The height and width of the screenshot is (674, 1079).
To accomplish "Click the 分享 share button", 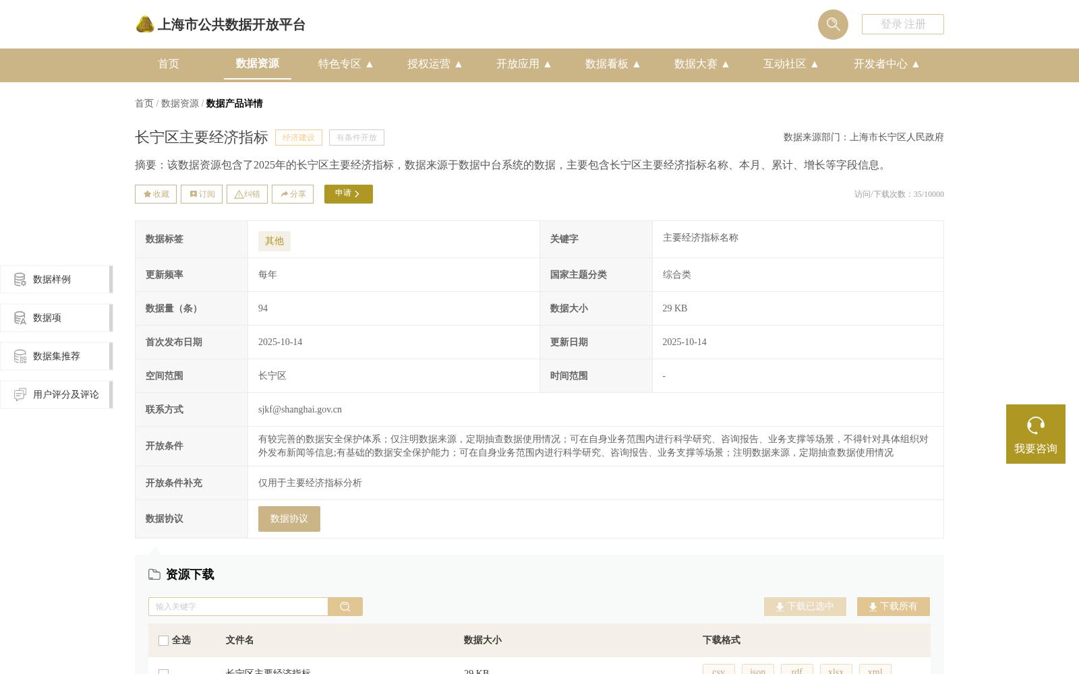I will pyautogui.click(x=293, y=194).
